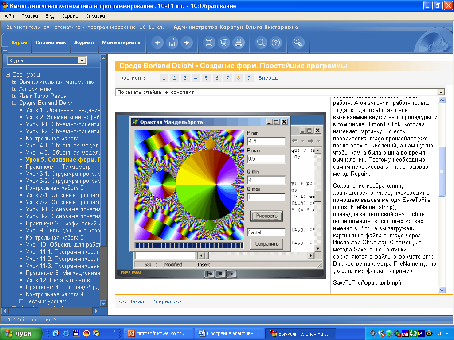This screenshot has height=340, width=454.
Task: Click the system tray clock 23:34
Action: coord(442,333)
